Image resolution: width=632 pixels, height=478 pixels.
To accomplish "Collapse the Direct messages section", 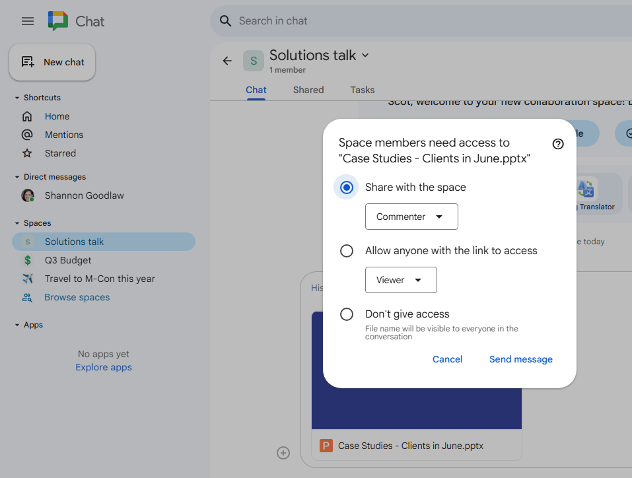I will [17, 177].
